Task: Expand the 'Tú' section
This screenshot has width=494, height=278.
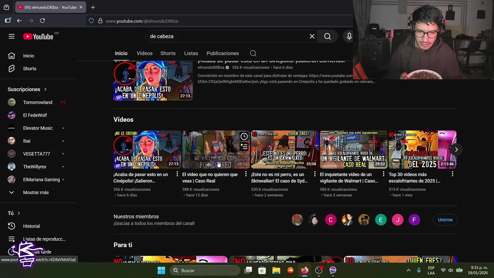Action: (x=14, y=213)
